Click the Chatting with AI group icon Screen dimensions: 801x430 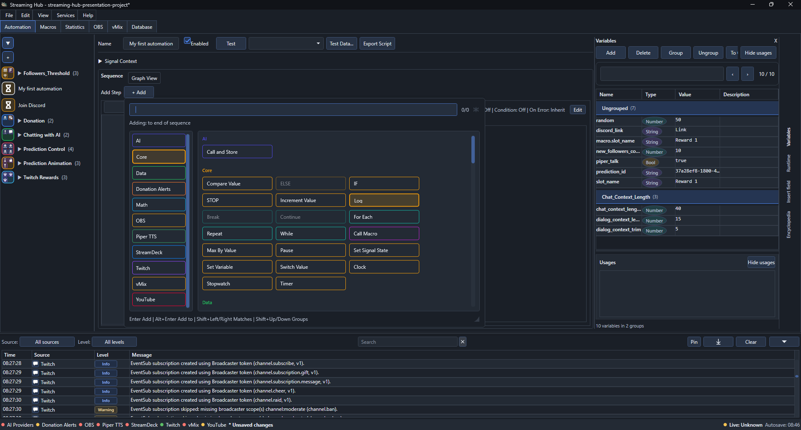tap(8, 135)
